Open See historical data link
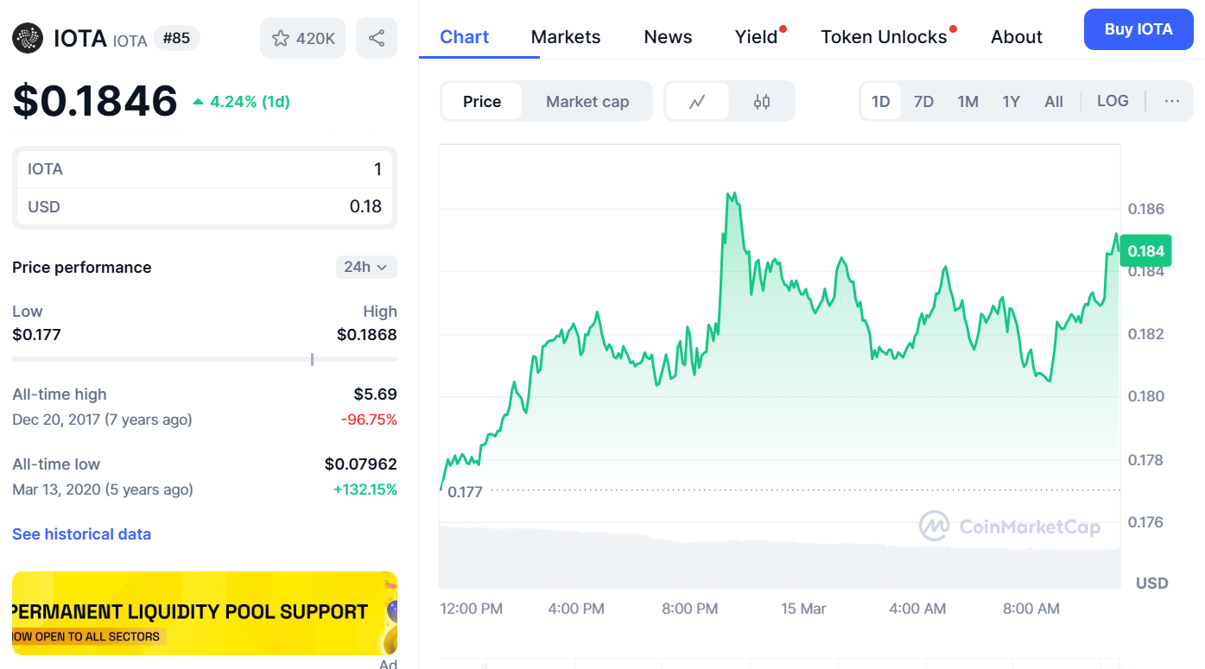Screen dimensions: 1205x669 (81, 534)
